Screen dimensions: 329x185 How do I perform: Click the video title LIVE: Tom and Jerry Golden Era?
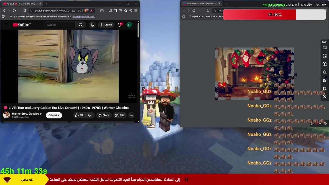click(x=69, y=108)
